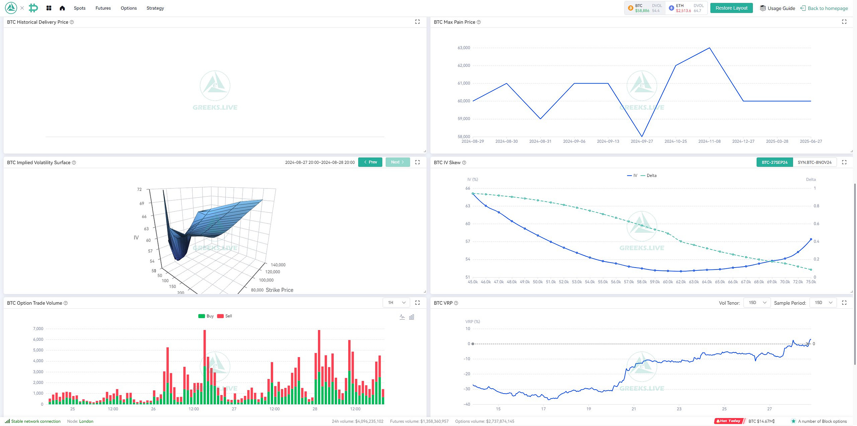Viewport: 857px width, 426px height.
Task: Click the Hot Today badge
Action: point(729,421)
